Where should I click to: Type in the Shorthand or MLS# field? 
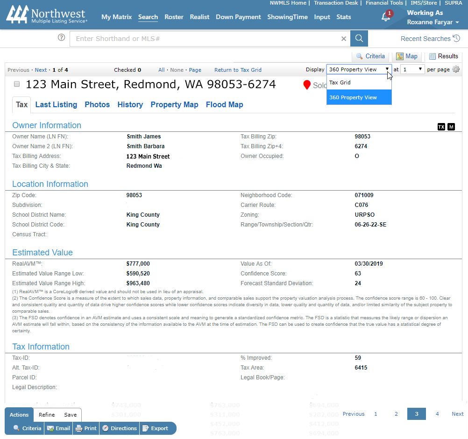point(206,39)
